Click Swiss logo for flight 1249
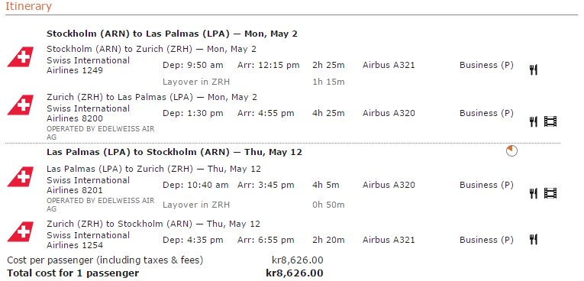The width and height of the screenshot is (584, 281). pos(21,57)
